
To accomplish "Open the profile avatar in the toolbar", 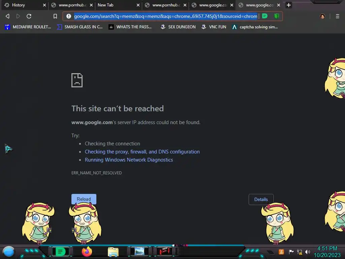I will [322, 16].
